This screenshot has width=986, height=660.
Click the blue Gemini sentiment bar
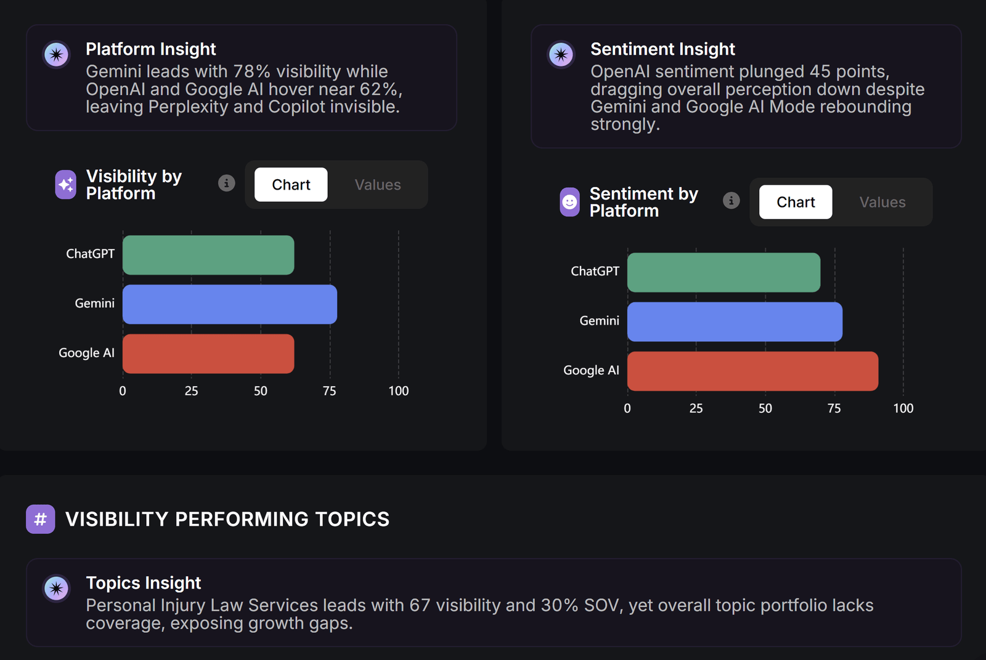[x=735, y=322]
